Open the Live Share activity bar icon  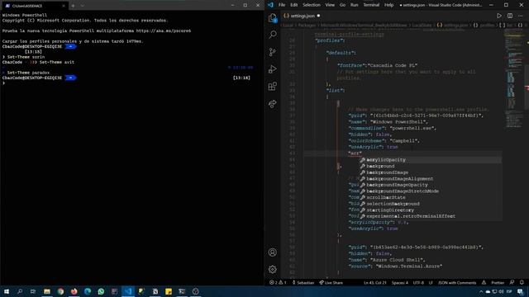(x=273, y=104)
